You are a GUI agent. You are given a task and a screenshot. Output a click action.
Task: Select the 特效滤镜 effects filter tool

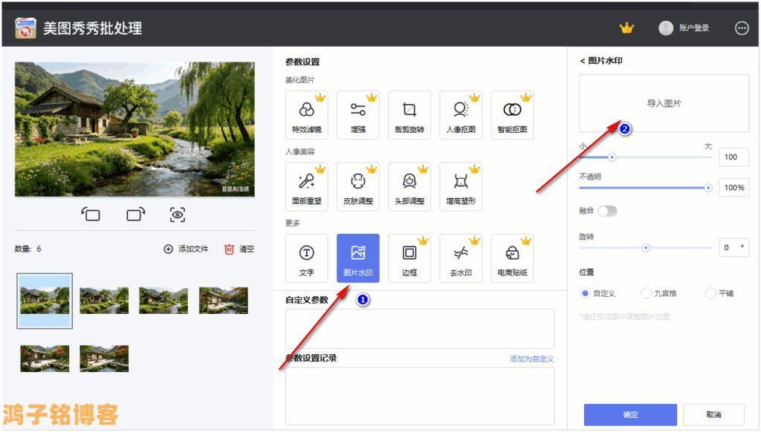(x=306, y=115)
